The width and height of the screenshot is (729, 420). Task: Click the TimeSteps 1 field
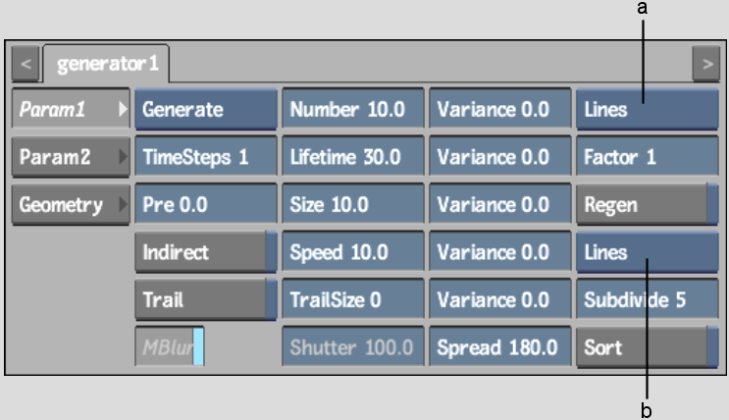click(206, 157)
